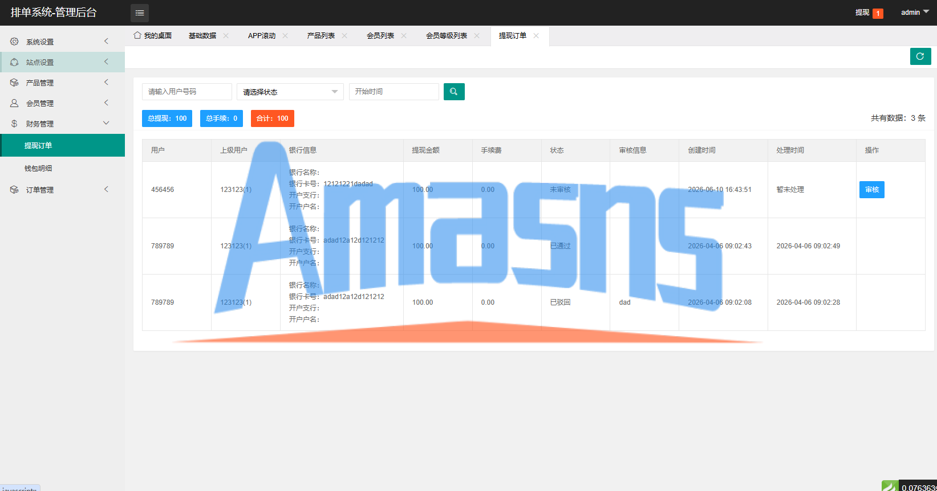This screenshot has height=491, width=937.
Task: Click the home icon on 我的桌面 tab
Action: (x=137, y=35)
